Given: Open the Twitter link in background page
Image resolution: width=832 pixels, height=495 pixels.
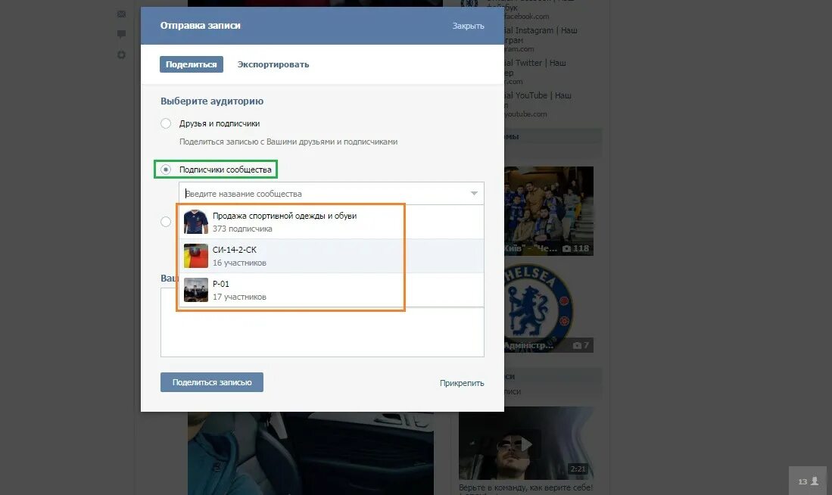Looking at the screenshot, I should [x=534, y=67].
